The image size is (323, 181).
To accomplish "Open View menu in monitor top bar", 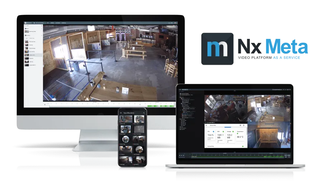I will (48, 23).
